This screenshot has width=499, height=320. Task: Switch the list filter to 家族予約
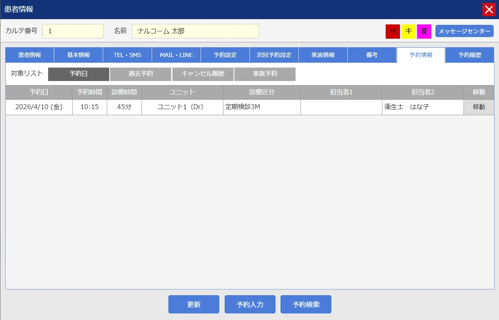(265, 74)
